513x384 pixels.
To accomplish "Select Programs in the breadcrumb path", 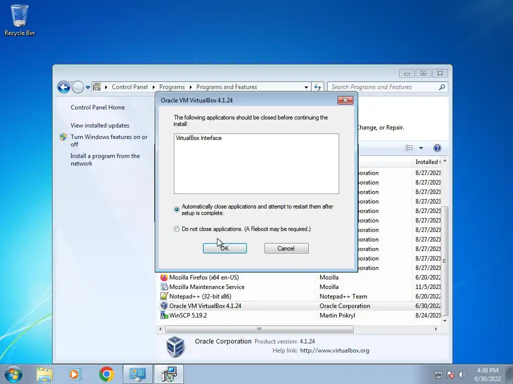I will 172,87.
